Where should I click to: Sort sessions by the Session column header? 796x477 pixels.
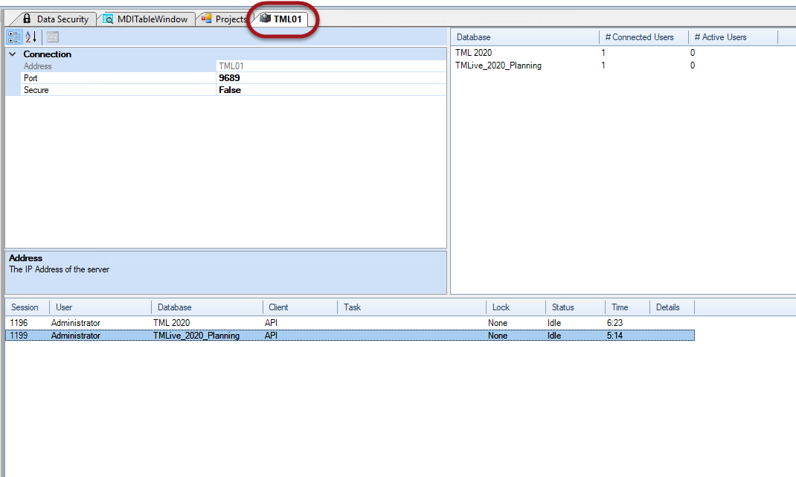click(26, 307)
